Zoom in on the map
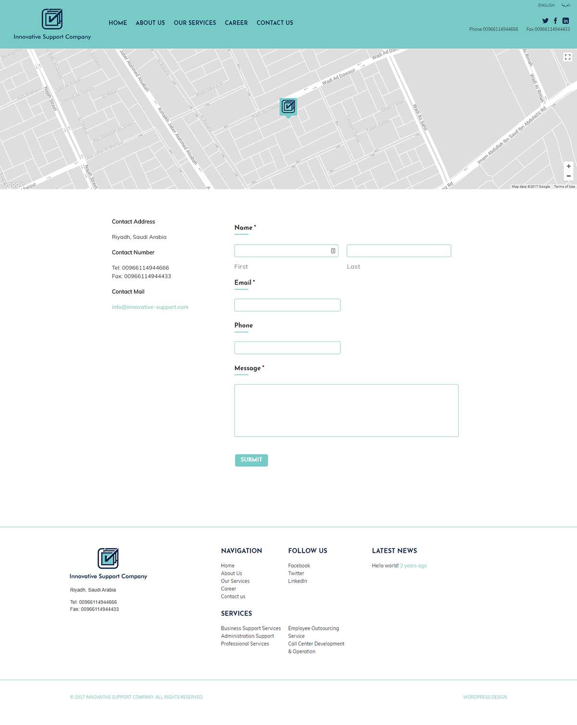The image size is (577, 725). coord(568,166)
